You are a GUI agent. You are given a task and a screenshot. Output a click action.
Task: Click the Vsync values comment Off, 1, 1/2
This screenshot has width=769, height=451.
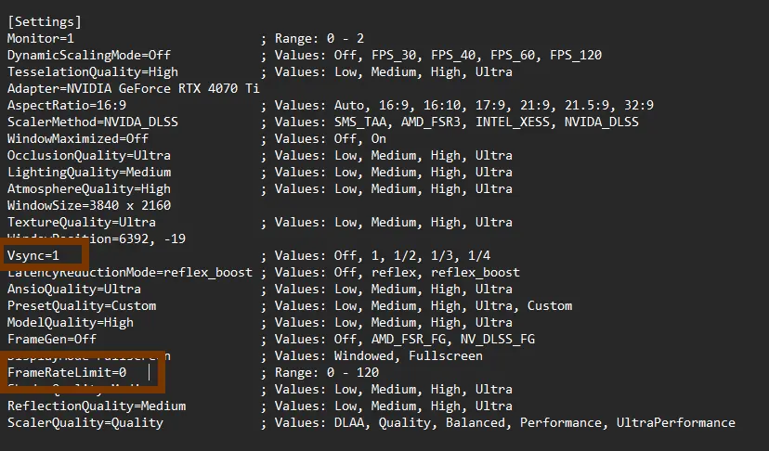click(375, 255)
